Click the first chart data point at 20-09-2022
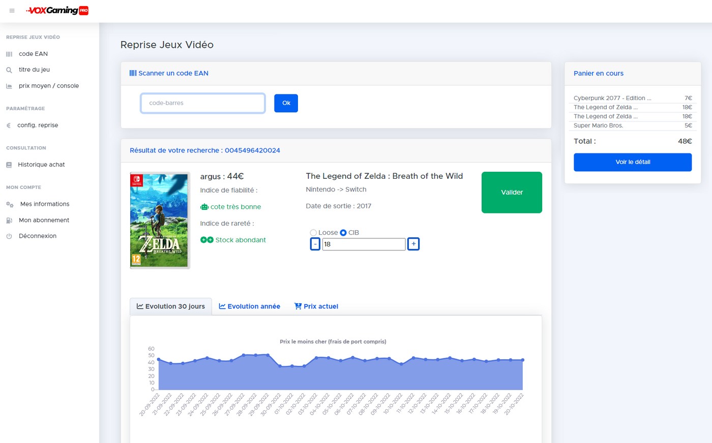 click(x=159, y=359)
